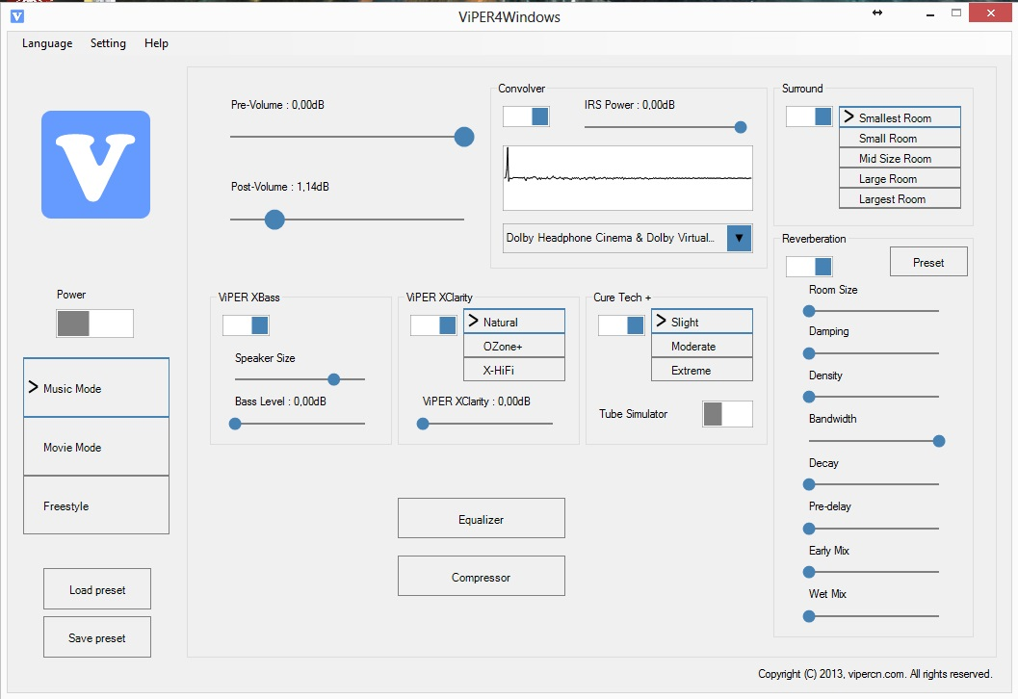Click the IRS Power slider handle
1018x699 pixels.
pos(740,127)
